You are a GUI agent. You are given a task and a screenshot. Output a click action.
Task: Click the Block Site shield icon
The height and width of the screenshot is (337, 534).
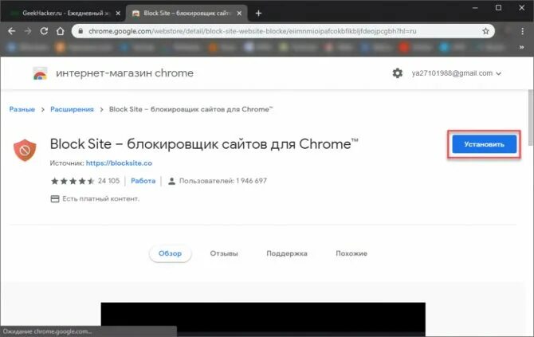(x=25, y=150)
